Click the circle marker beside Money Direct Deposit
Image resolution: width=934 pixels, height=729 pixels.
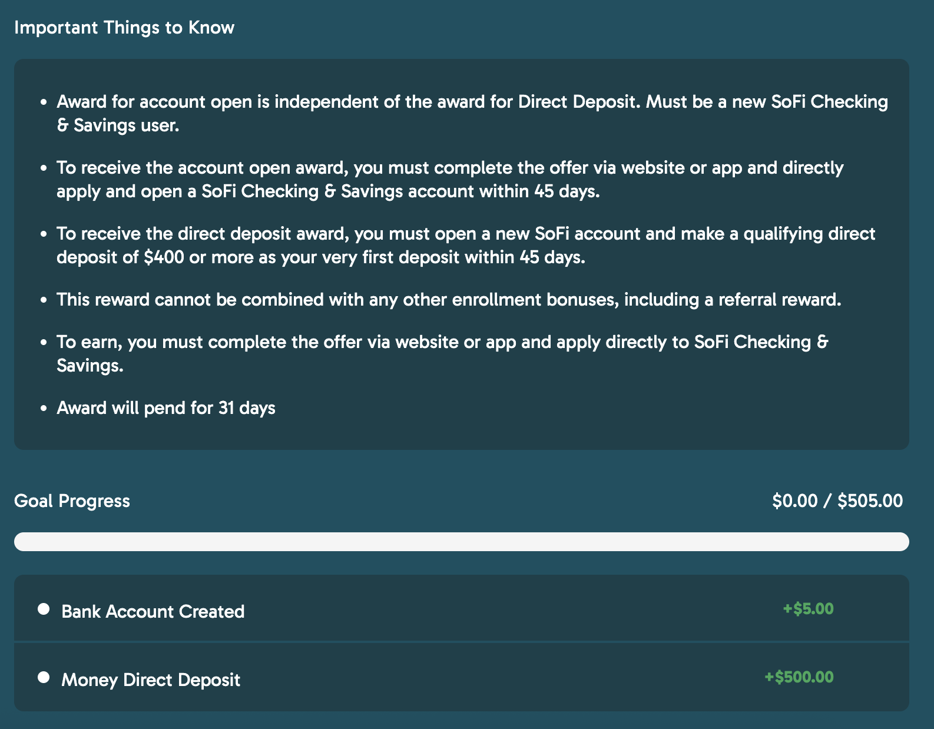click(44, 677)
